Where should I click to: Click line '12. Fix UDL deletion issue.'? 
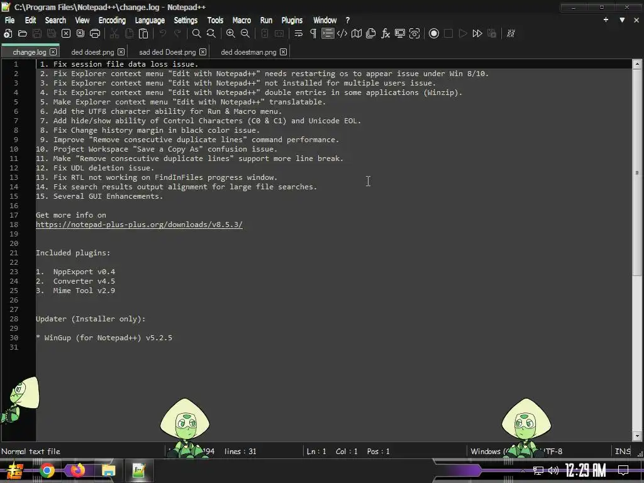(x=95, y=168)
